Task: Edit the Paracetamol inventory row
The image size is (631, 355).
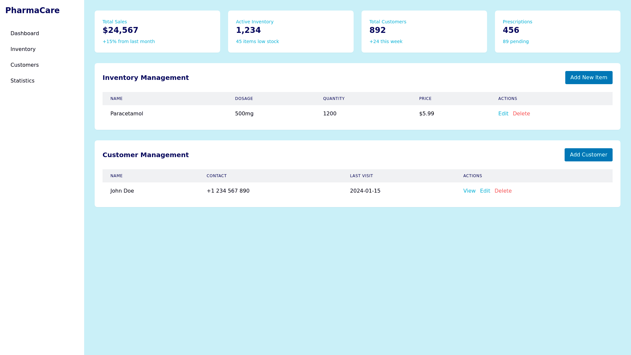Action: 503,114
